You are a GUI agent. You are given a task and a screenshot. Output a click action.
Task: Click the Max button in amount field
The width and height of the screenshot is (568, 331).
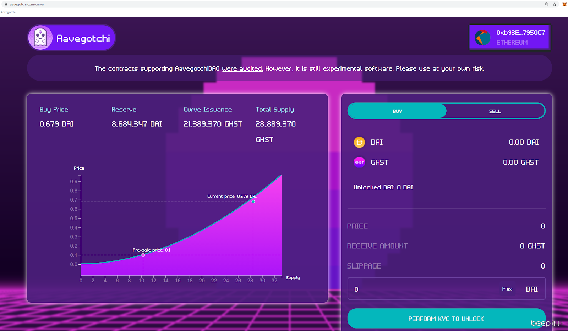point(507,289)
